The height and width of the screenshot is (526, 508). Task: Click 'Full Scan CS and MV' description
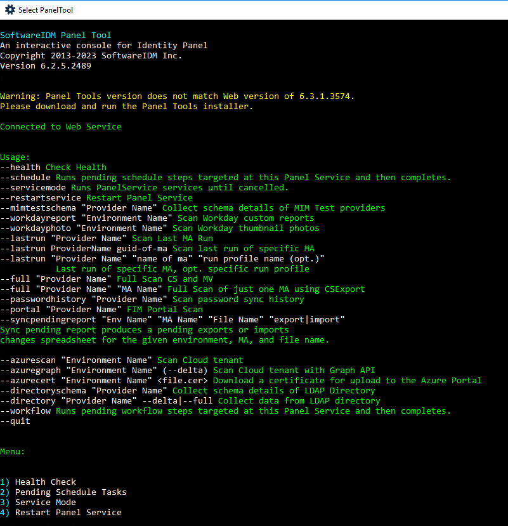(165, 279)
